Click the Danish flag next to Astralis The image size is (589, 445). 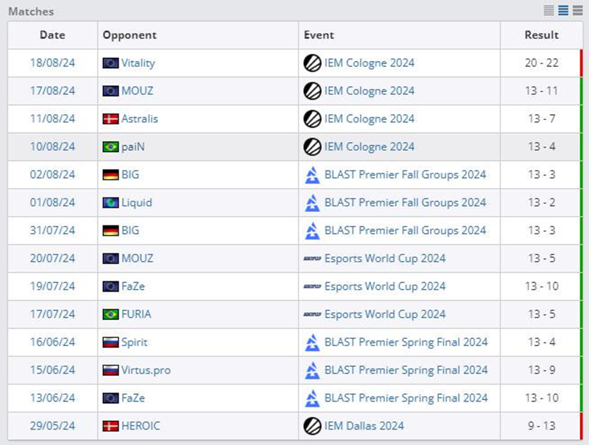[x=110, y=119]
